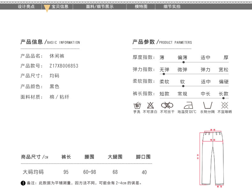The image size is (252, 189).
Task: Click the black exclamation note icon beside 备注
Action: tap(23, 183)
